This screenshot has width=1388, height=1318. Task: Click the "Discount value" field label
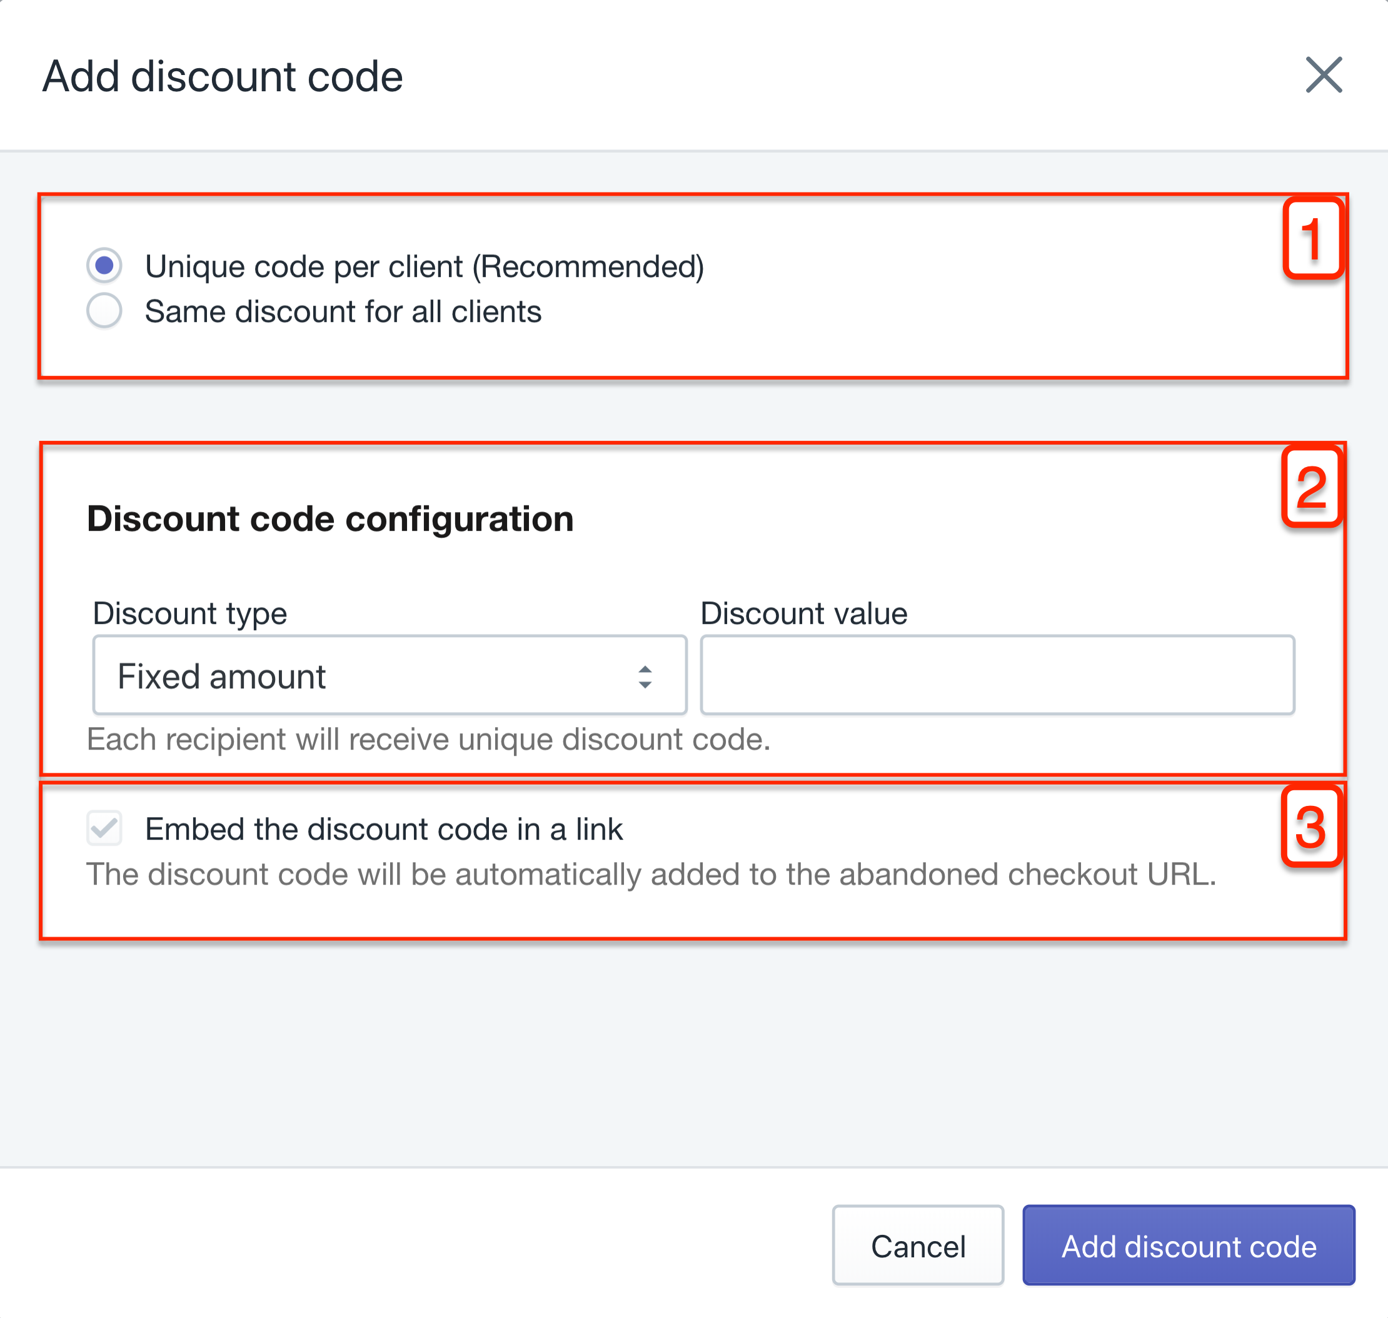click(803, 613)
